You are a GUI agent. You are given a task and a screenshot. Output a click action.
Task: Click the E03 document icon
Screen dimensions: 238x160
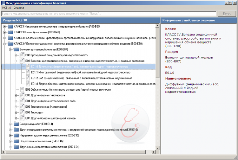tap(22, 95)
